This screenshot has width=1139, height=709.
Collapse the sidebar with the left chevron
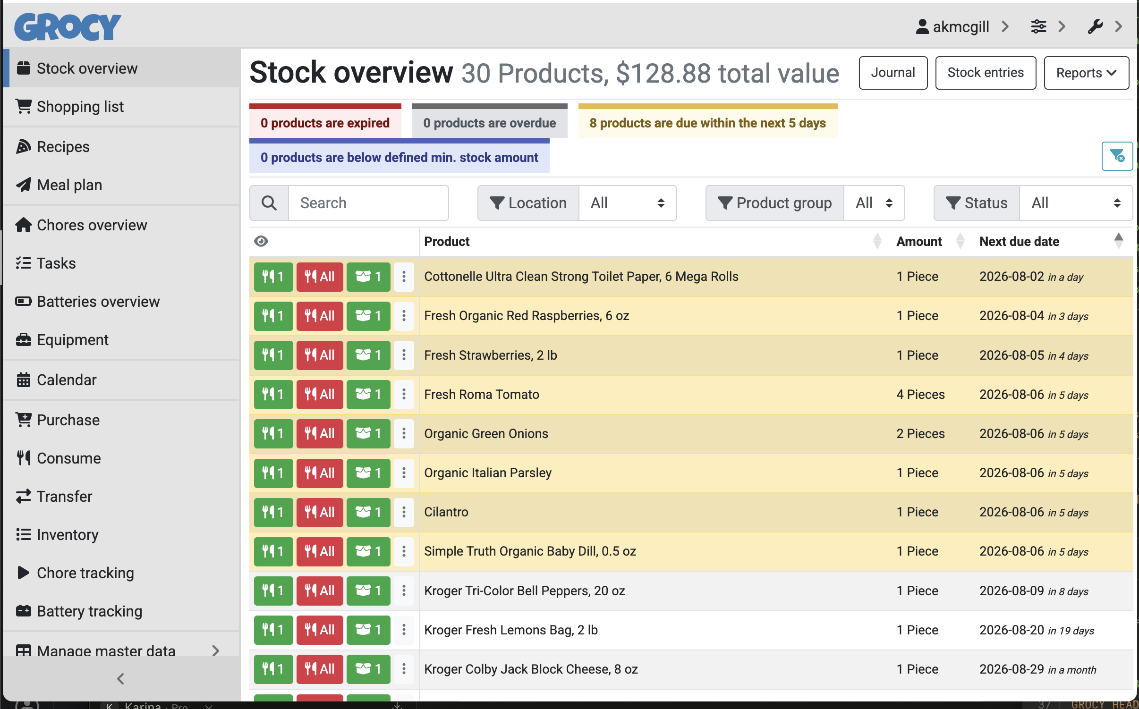[121, 679]
